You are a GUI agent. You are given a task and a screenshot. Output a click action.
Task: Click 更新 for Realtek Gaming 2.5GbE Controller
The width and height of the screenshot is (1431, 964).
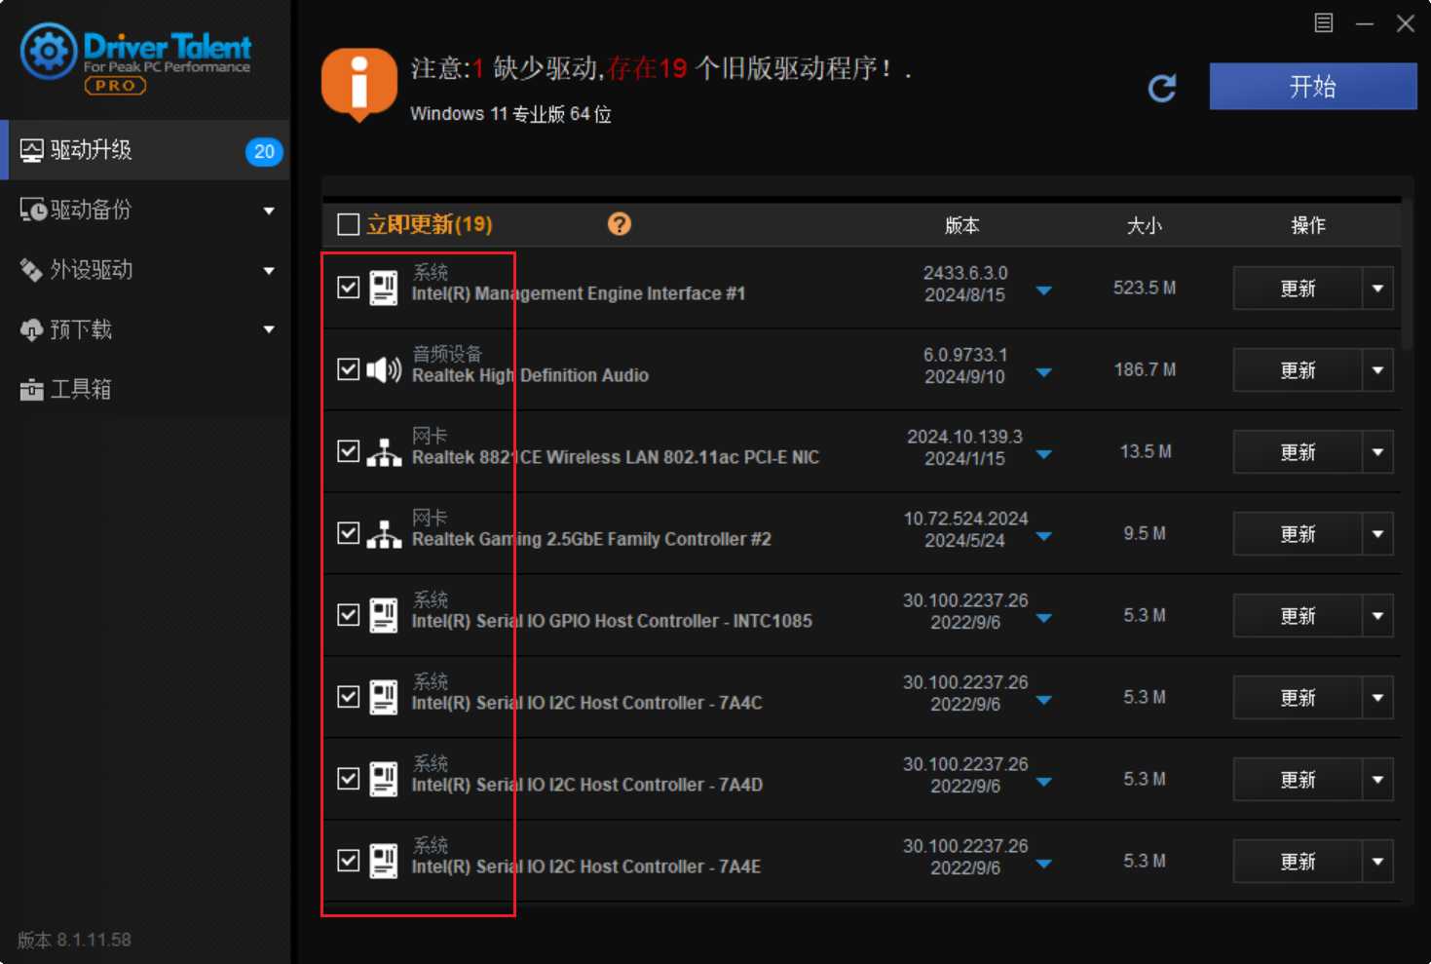[1298, 534]
